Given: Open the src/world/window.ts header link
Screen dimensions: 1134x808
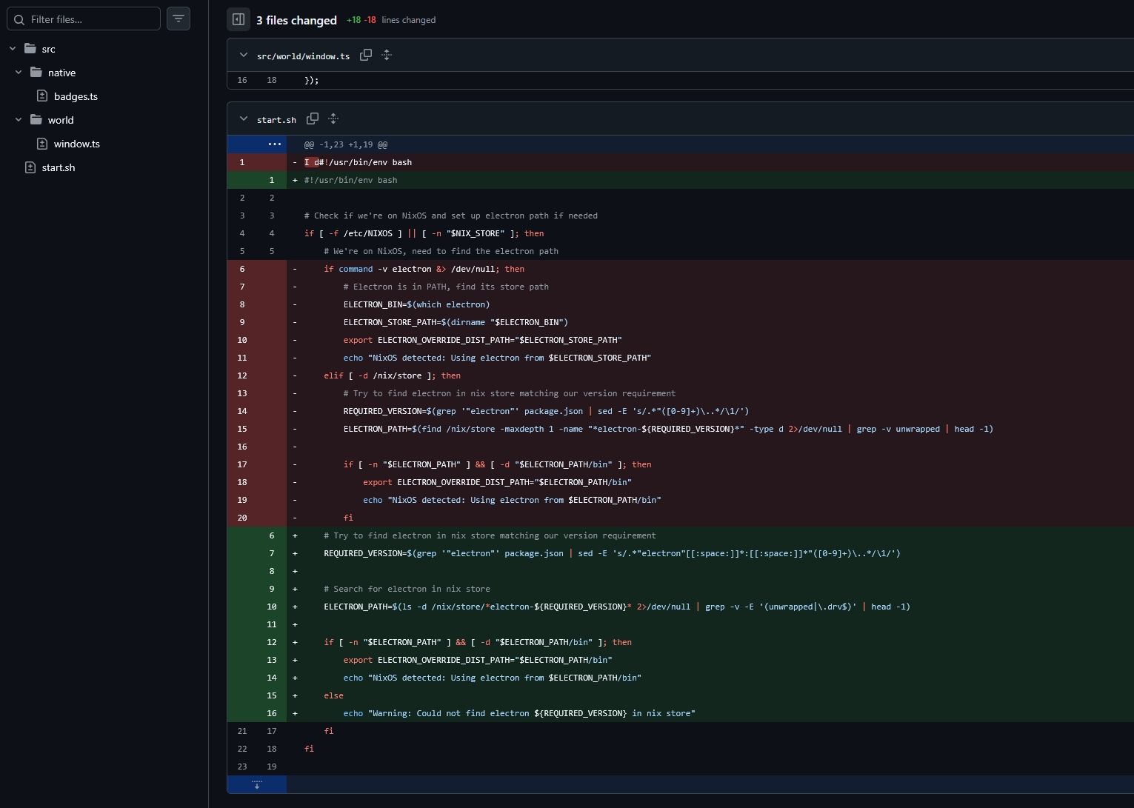Looking at the screenshot, I should (x=303, y=56).
